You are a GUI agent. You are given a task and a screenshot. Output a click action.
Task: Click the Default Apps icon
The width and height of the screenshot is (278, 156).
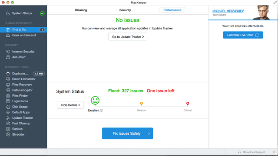pos(8,112)
